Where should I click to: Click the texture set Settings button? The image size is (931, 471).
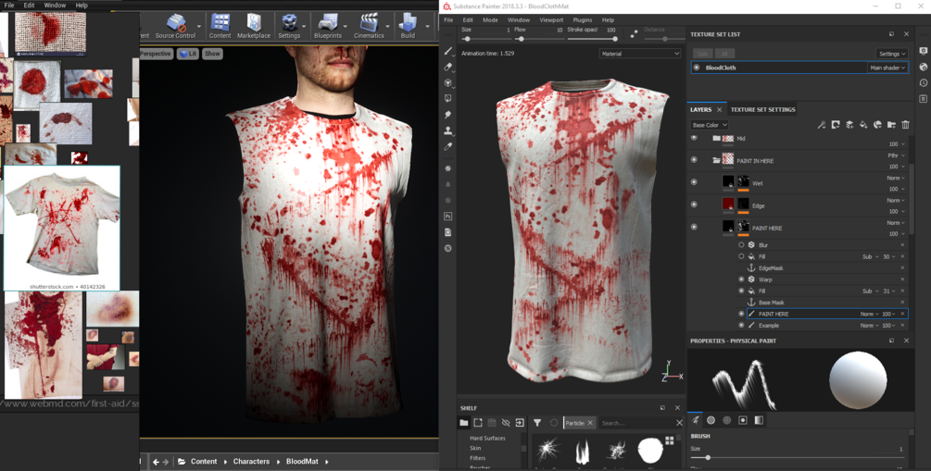pyautogui.click(x=891, y=54)
